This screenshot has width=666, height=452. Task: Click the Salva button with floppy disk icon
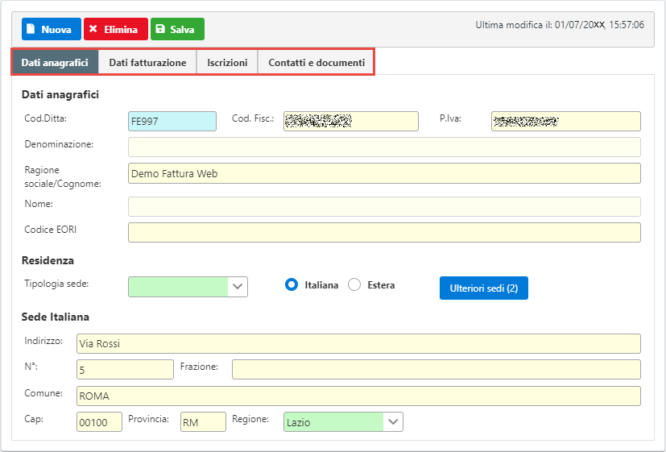(x=177, y=29)
